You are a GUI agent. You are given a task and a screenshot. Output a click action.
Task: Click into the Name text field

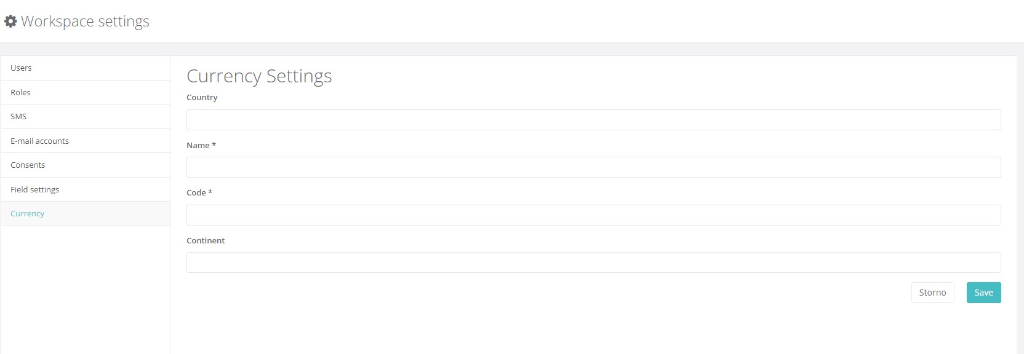click(x=593, y=167)
